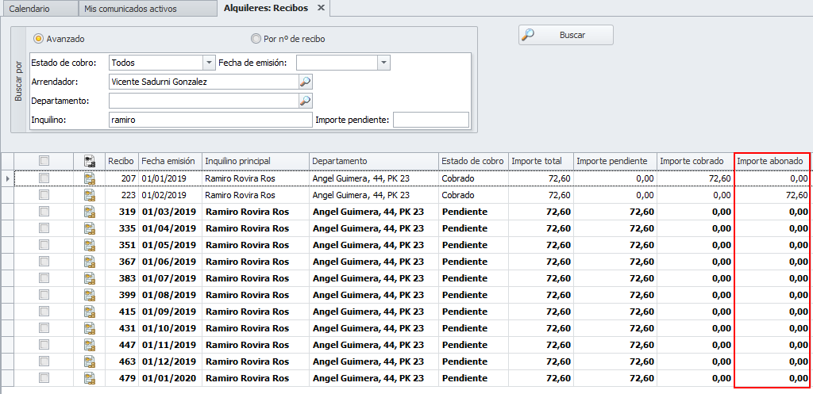This screenshot has height=394, width=813.
Task: Select the Por nº de recibo option
Action: (256, 38)
